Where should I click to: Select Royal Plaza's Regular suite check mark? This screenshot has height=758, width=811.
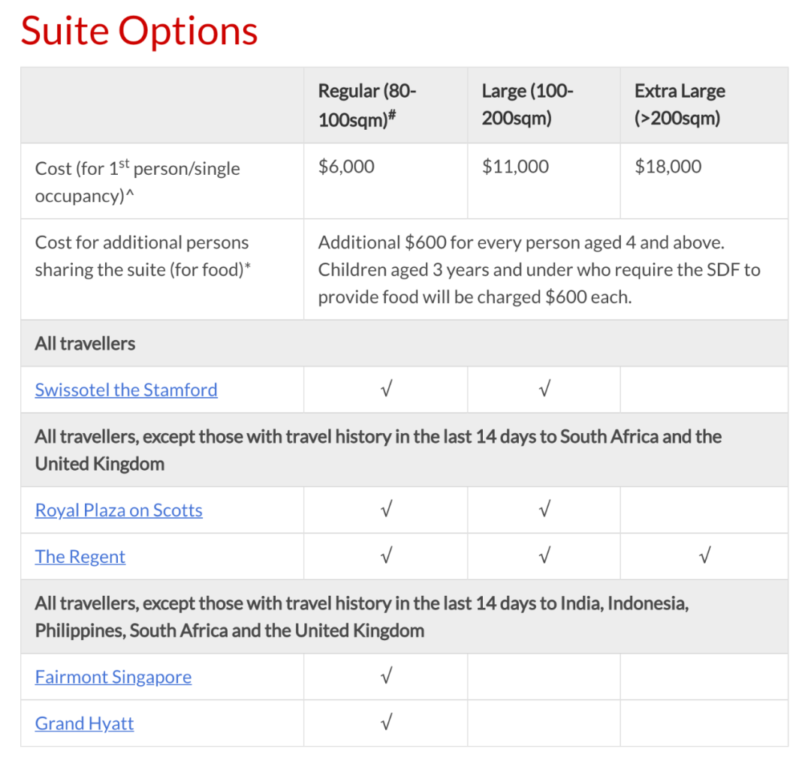(386, 510)
